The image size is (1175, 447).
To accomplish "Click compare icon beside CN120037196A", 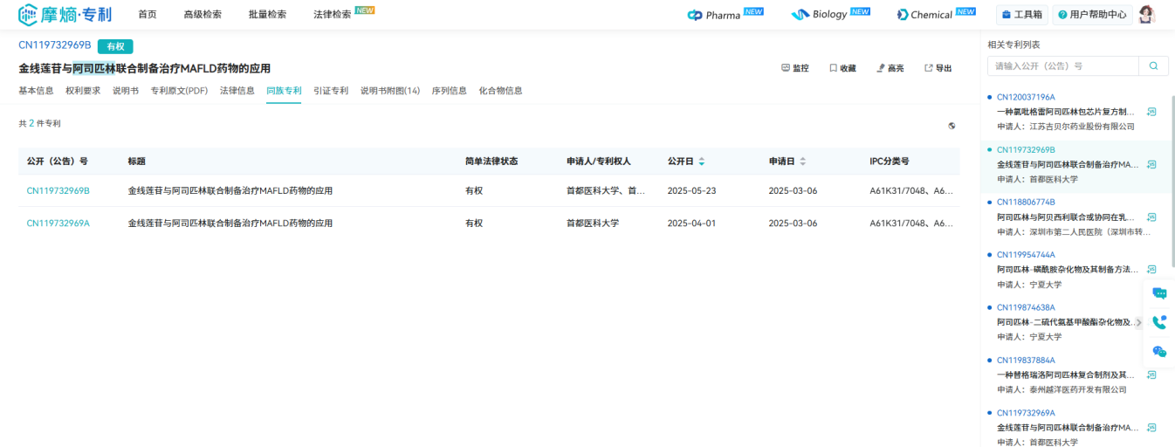I will click(x=1151, y=112).
